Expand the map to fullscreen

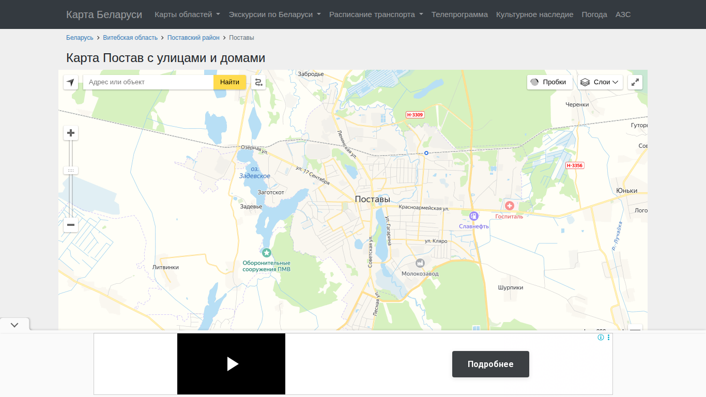tap(635, 82)
